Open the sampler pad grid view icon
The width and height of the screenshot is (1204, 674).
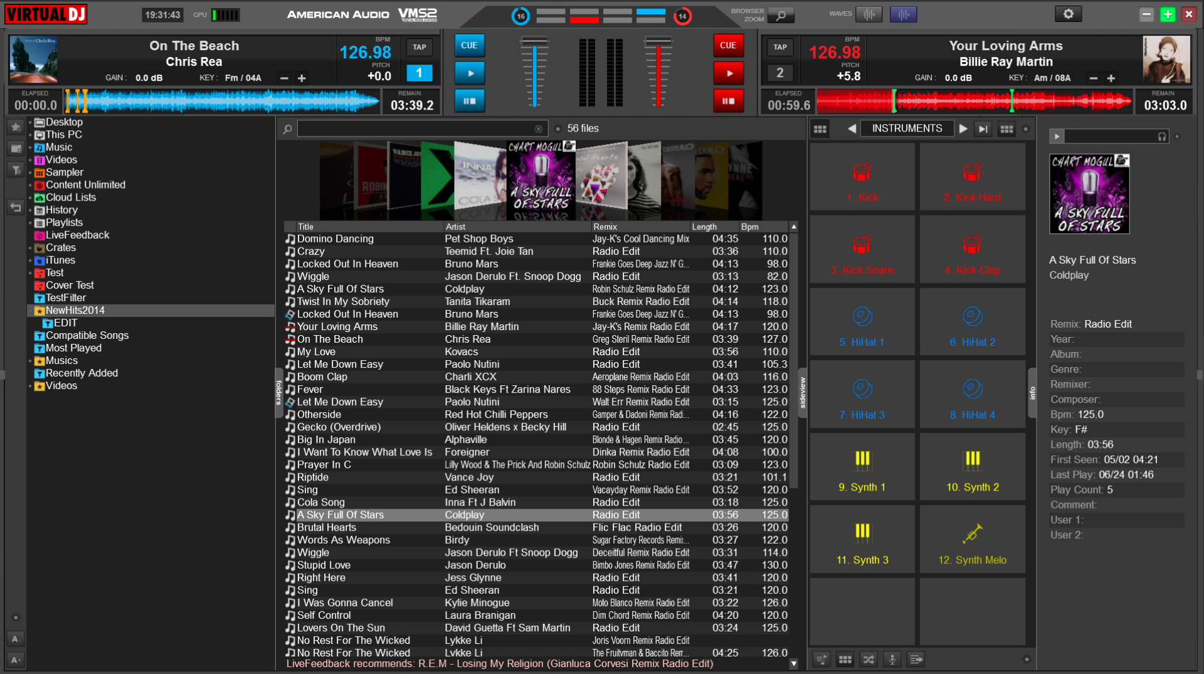tap(820, 129)
